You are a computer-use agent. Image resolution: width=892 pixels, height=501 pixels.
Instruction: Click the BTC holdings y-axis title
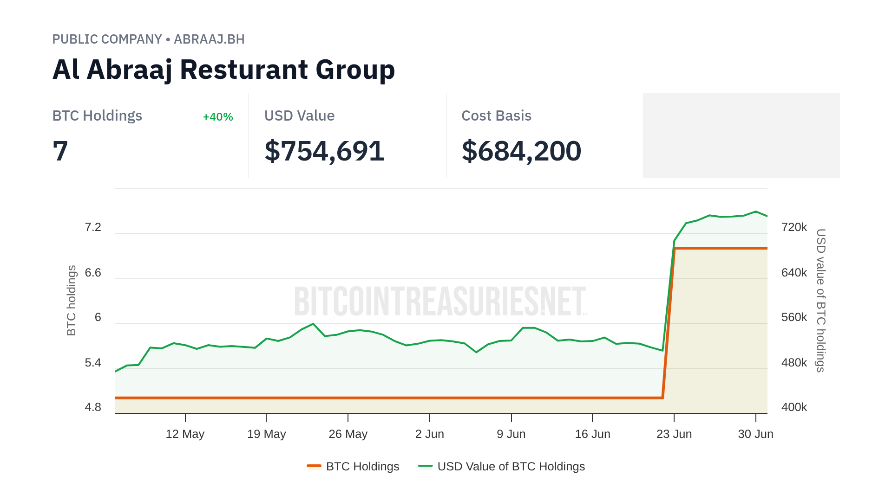(71, 300)
